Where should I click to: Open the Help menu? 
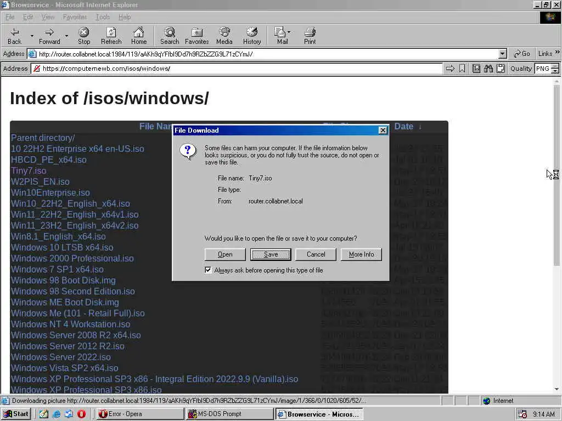(125, 17)
